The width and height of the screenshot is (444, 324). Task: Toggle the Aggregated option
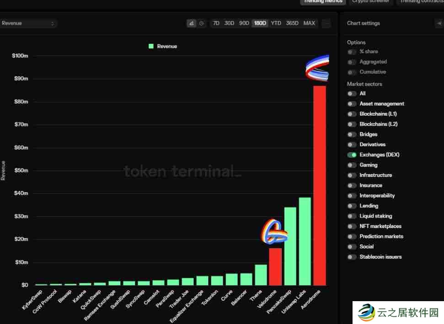coord(352,62)
